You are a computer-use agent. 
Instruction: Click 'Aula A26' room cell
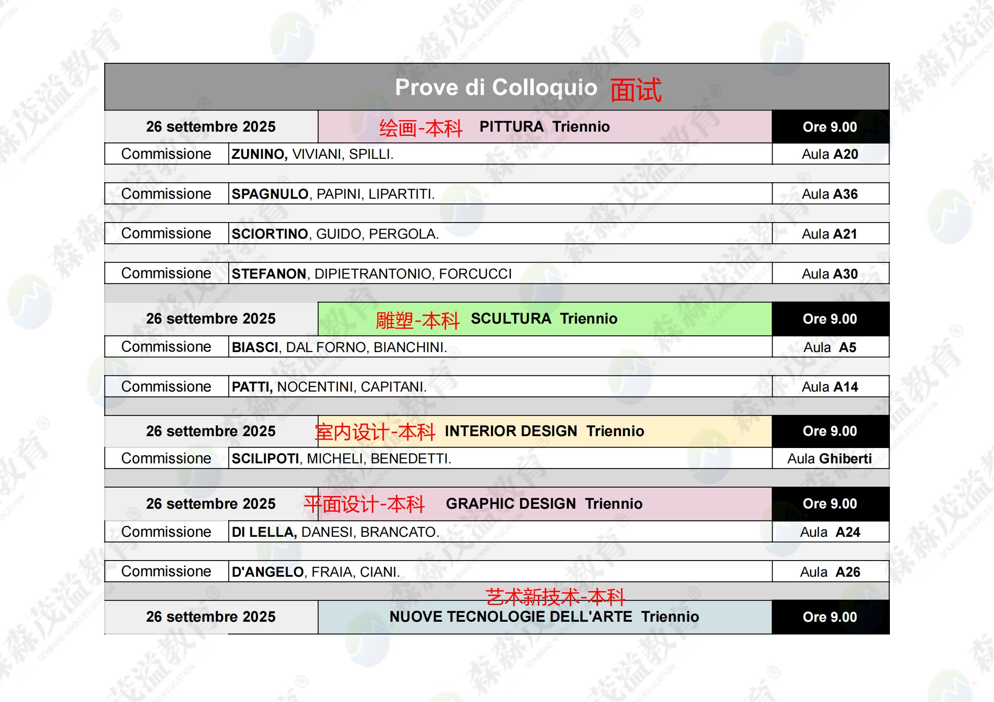click(x=830, y=571)
